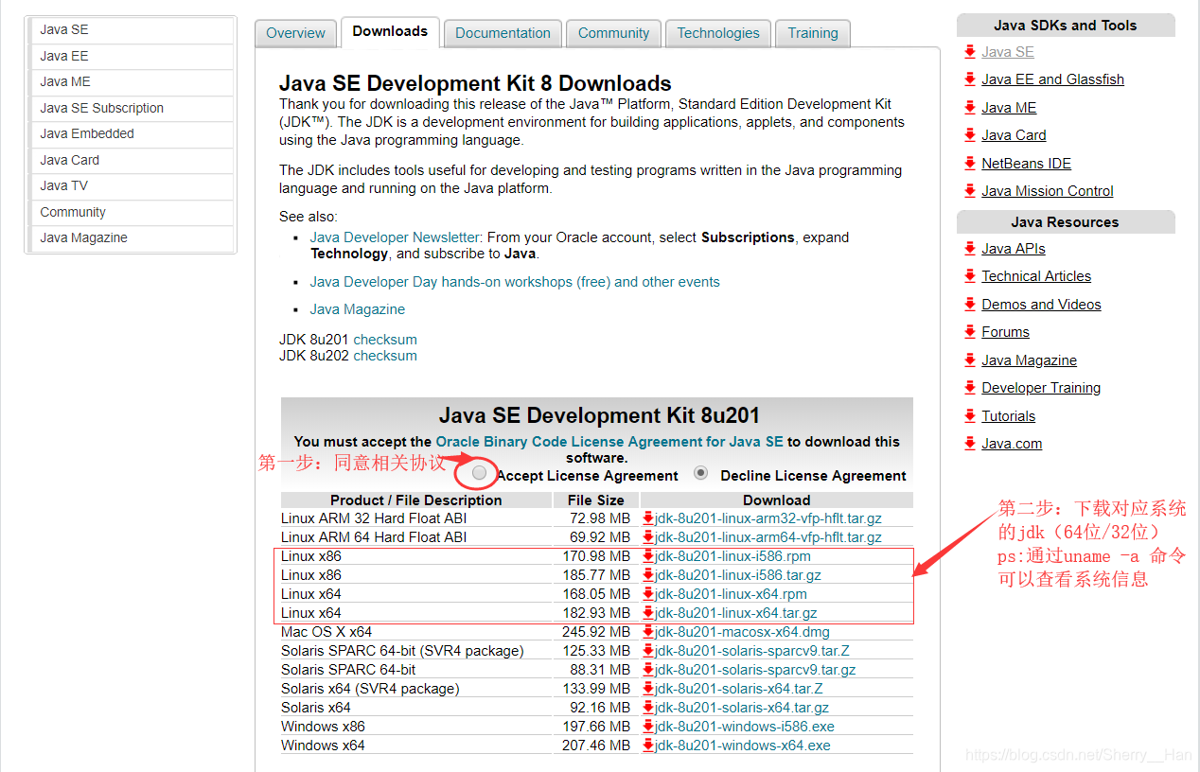Open Java Developer Day hands-on workshops link
Screen dimensions: 1200x772
515,282
